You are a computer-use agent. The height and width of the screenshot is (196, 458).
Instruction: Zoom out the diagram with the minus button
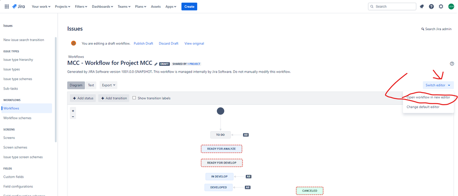73,117
